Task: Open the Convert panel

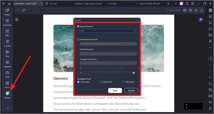Action: [x=7, y=43]
